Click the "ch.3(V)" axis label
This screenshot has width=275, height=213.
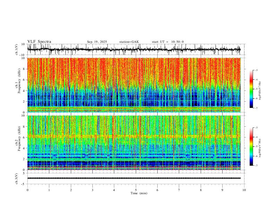click(17, 179)
